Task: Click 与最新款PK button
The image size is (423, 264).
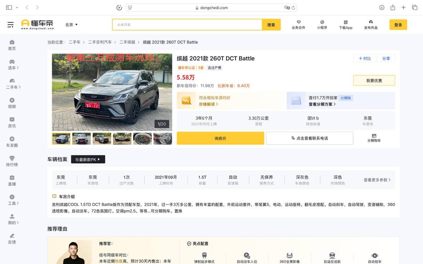Action: [88, 159]
